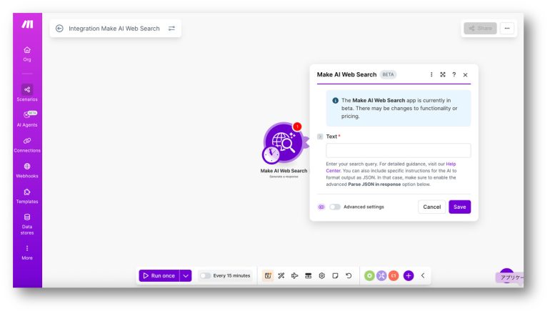Open Templates from the sidebar

click(x=27, y=195)
